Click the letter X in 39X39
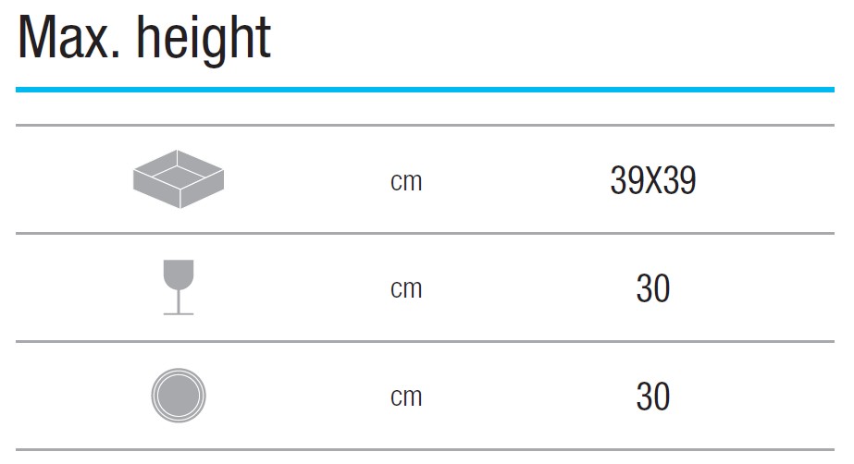This screenshot has width=854, height=464. click(x=653, y=181)
